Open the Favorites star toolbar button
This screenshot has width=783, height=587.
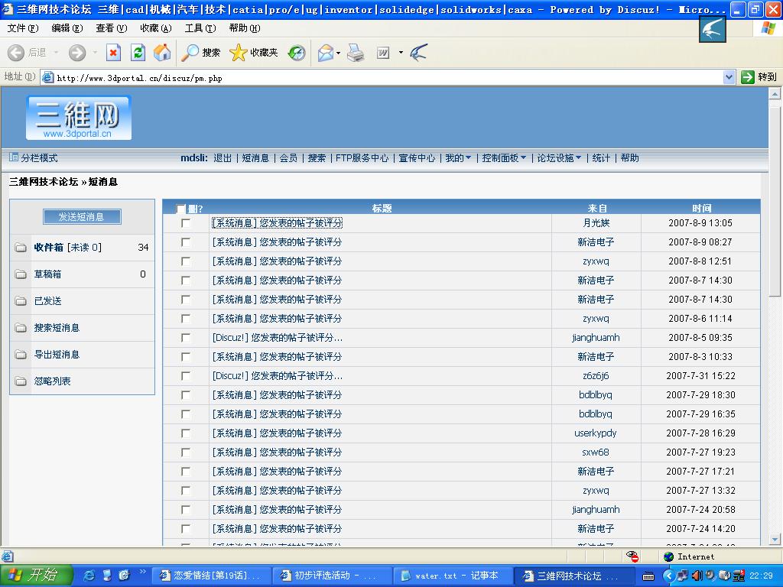click(x=253, y=53)
